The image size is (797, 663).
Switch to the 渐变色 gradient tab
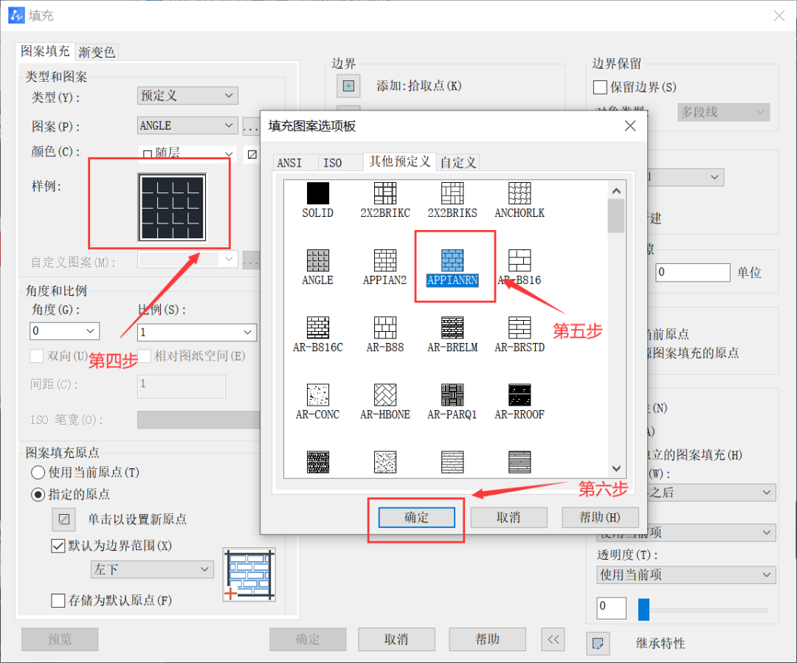pyautogui.click(x=97, y=52)
